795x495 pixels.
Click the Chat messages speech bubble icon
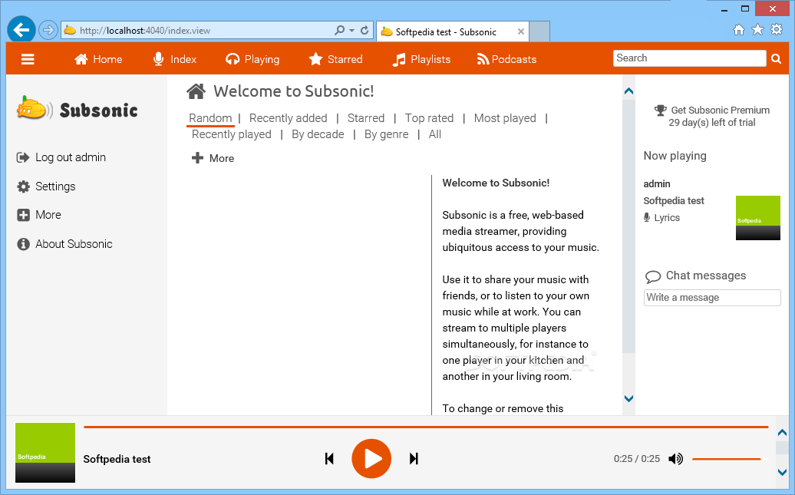click(653, 276)
